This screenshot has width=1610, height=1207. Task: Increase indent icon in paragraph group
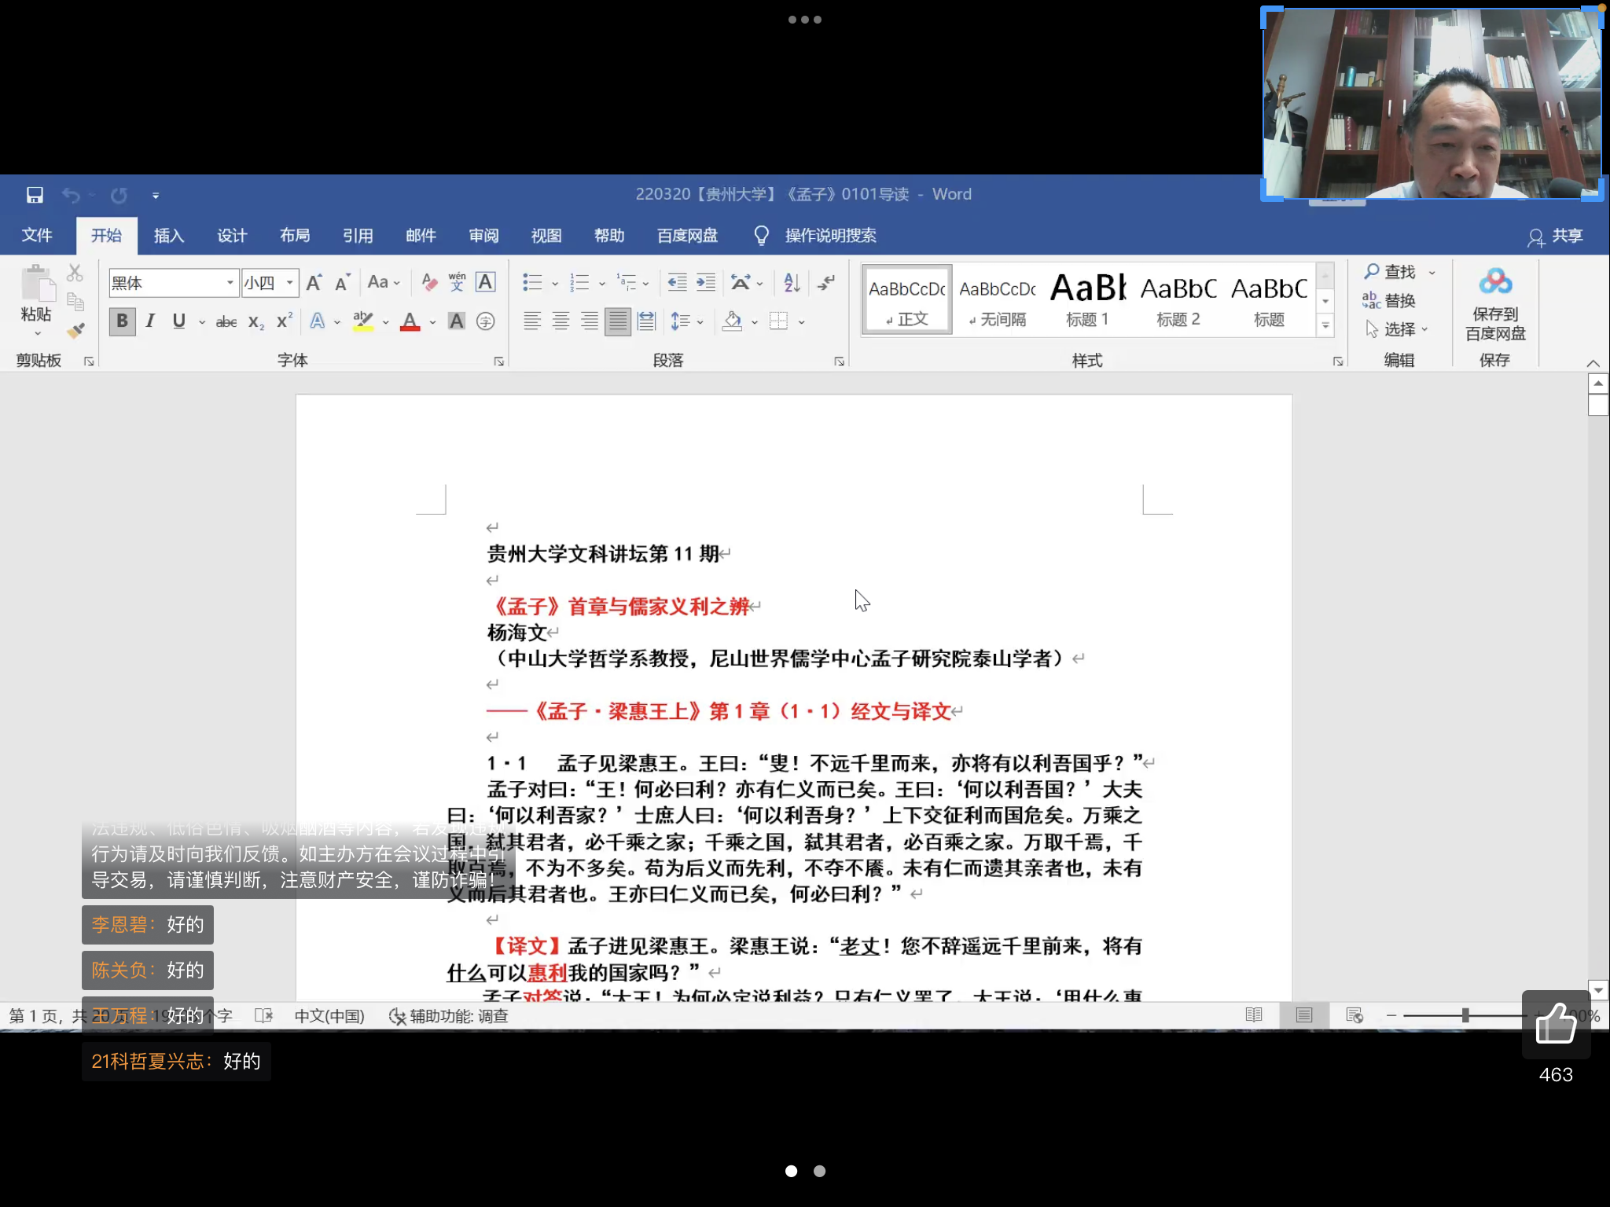[706, 282]
